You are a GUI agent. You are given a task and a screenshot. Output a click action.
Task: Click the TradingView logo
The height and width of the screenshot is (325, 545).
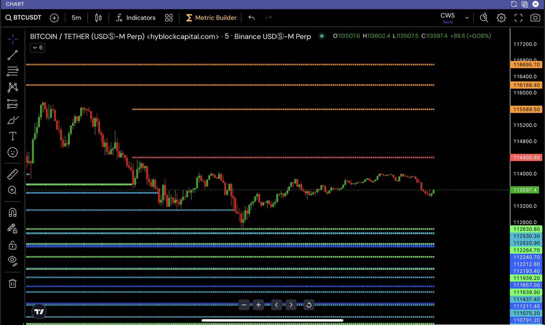39,312
